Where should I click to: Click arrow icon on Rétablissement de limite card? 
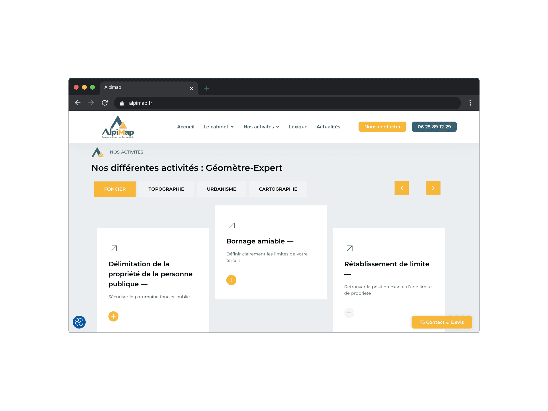350,248
